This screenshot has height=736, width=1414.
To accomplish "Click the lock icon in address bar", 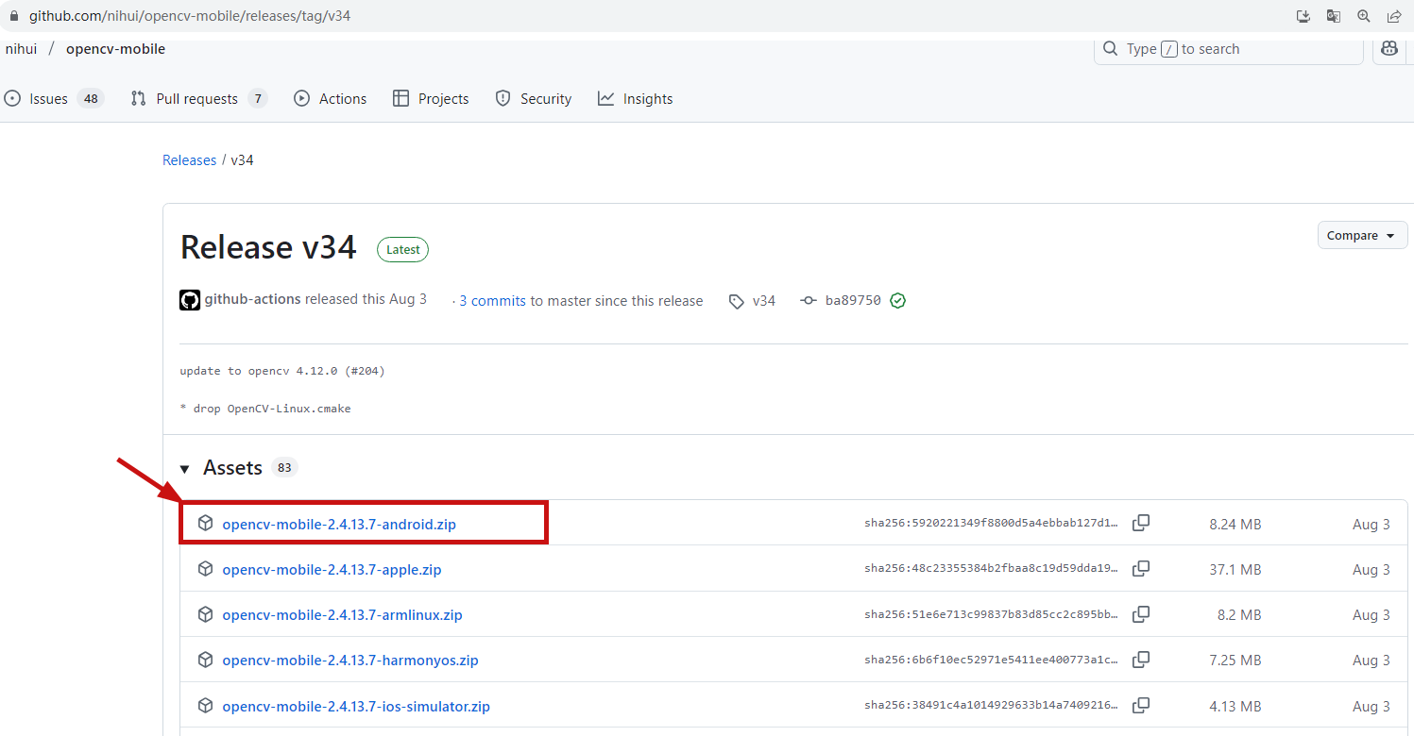I will pyautogui.click(x=13, y=16).
